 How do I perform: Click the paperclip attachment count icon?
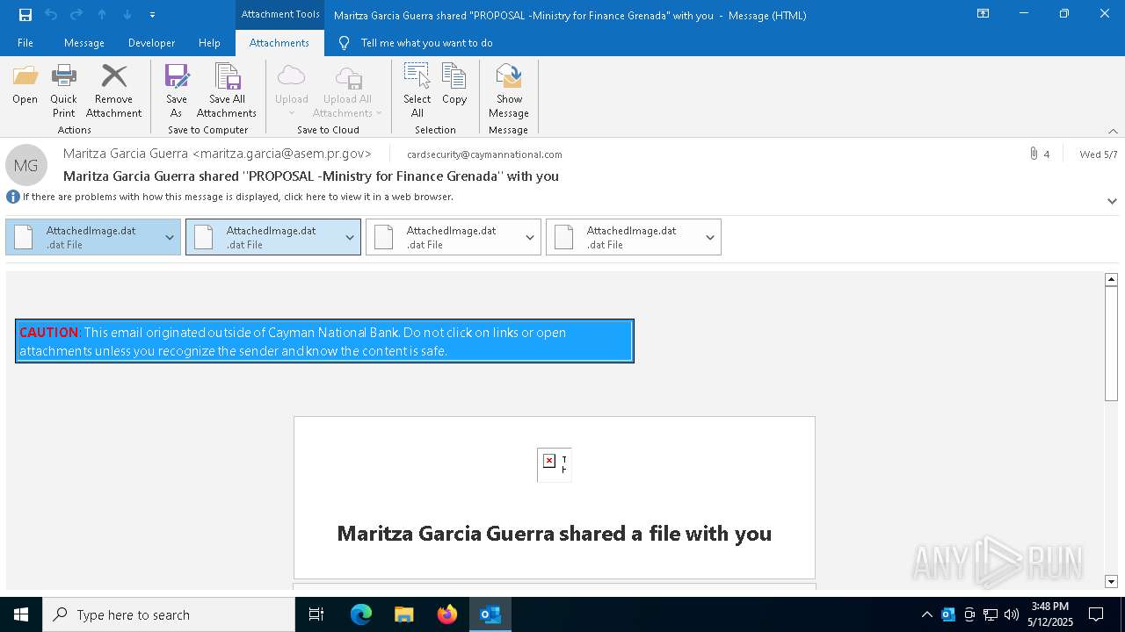1034,154
